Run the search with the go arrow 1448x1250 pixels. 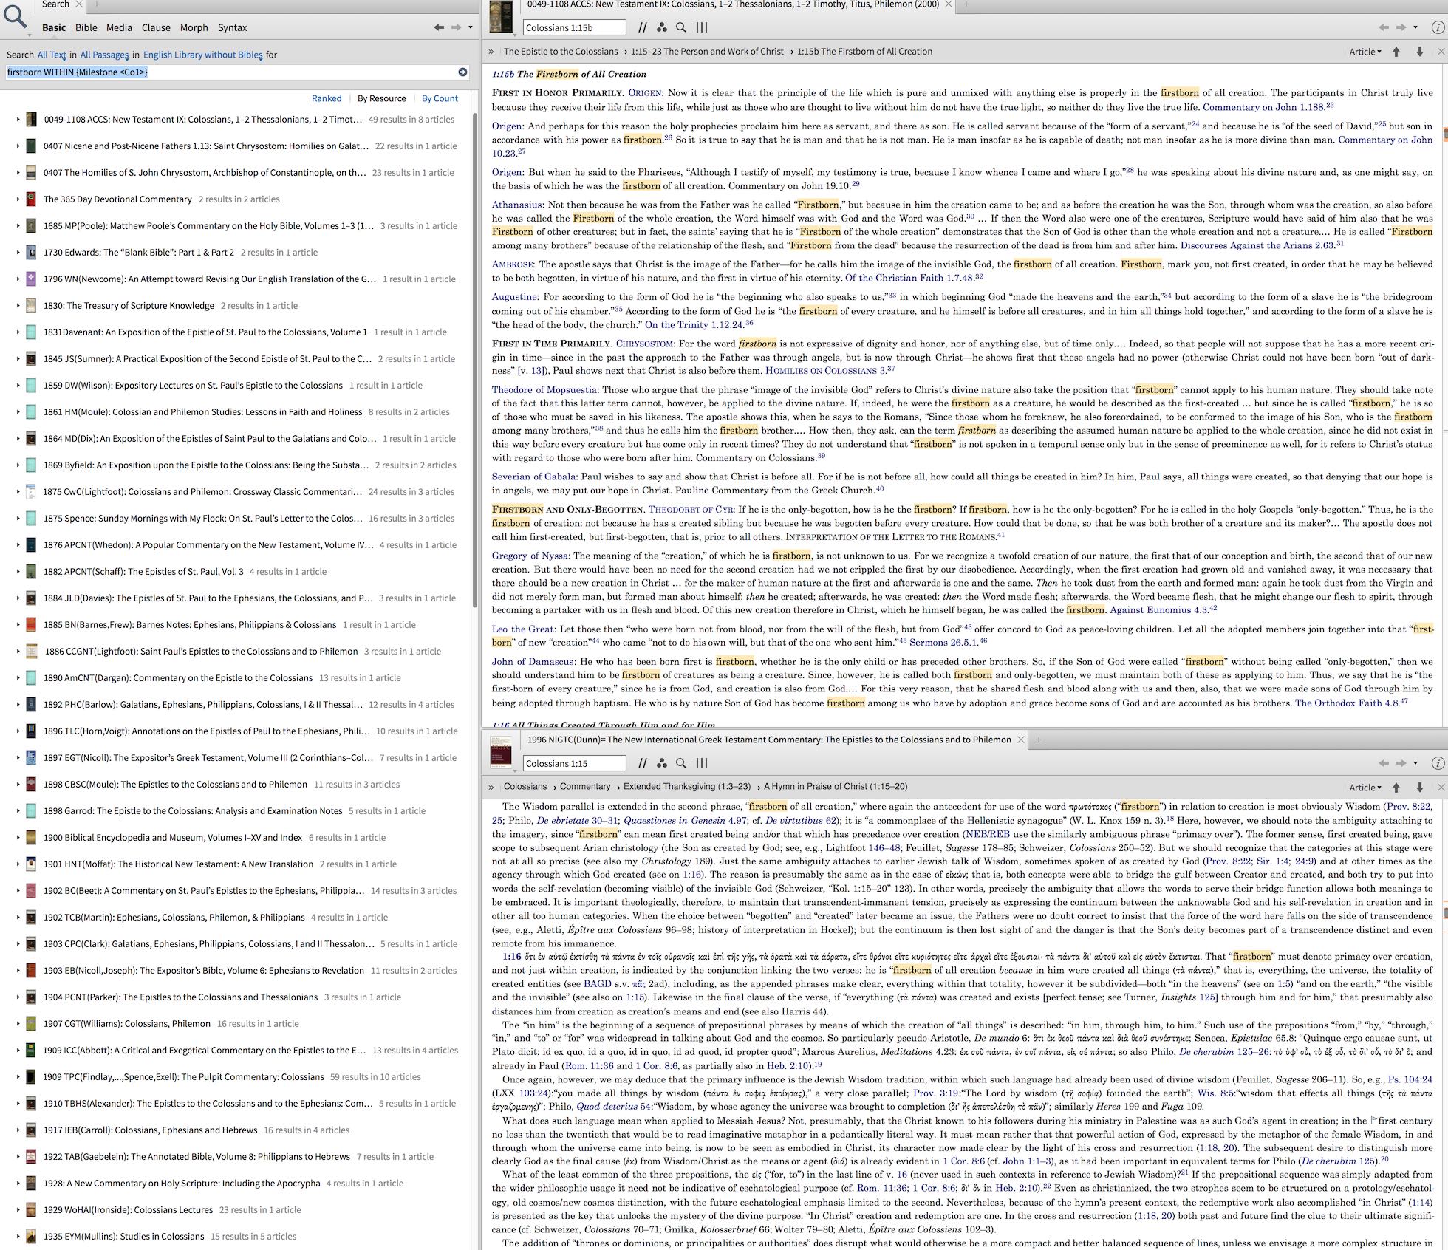[x=462, y=72]
